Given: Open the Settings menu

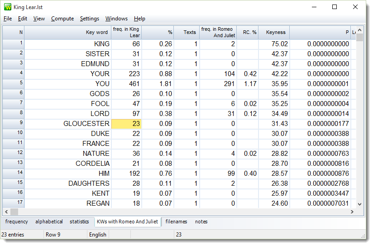Looking at the screenshot, I should (x=90, y=19).
